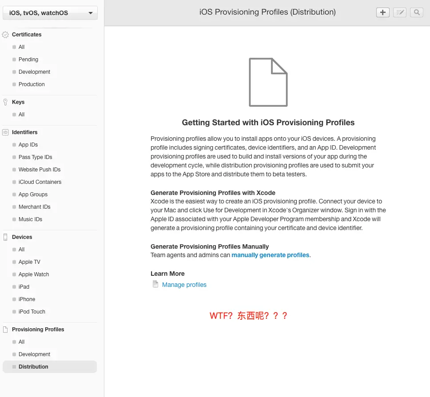The width and height of the screenshot is (430, 397).
Task: Click the manually generate profiles link
Action: click(271, 255)
